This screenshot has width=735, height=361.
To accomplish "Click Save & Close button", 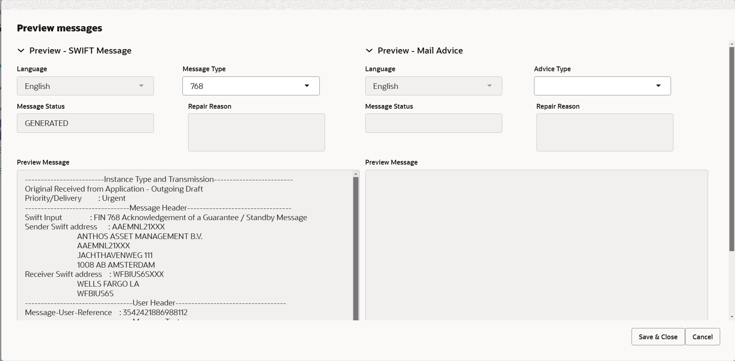I will tap(658, 337).
